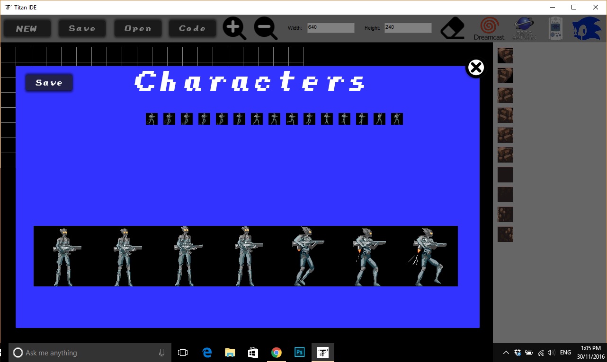
Task: Choose the Dreamcast platform icon
Action: (489, 28)
